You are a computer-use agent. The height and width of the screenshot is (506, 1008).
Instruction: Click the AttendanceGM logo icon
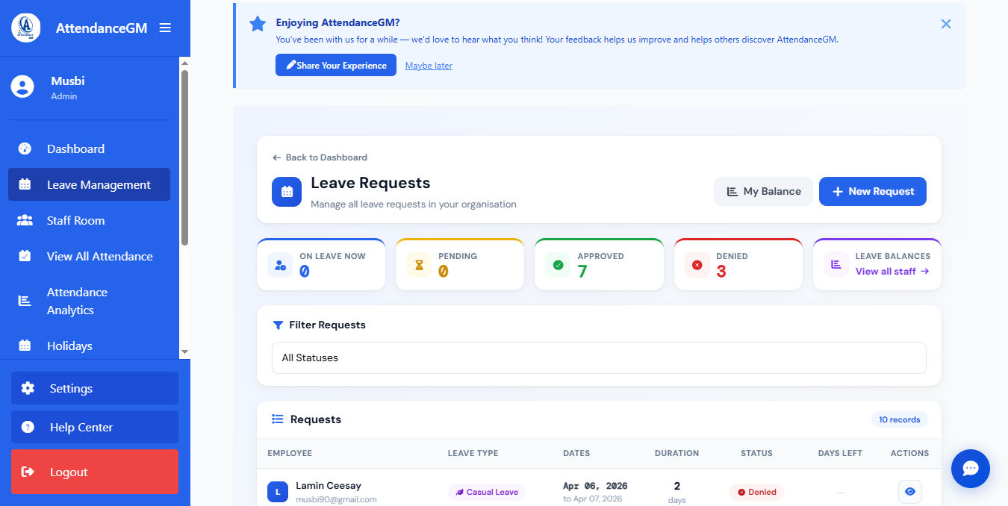coord(26,28)
